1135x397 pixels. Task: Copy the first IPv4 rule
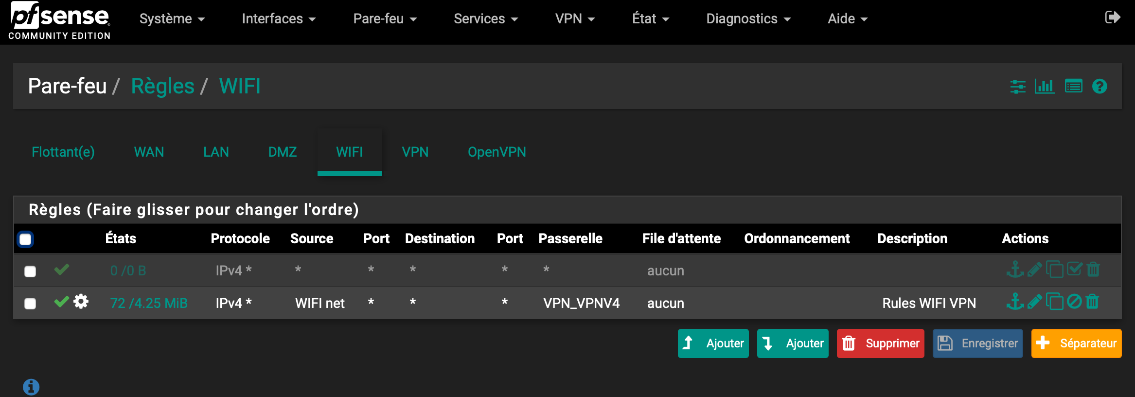1054,270
